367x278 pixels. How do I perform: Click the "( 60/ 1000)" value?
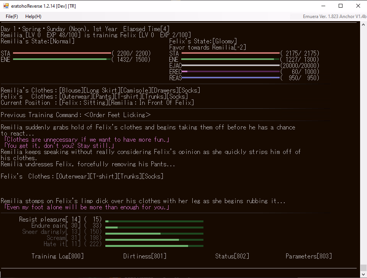[x=300, y=72]
